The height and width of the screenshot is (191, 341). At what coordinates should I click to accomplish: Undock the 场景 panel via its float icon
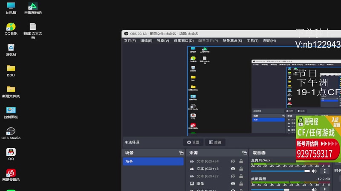tap(181, 153)
